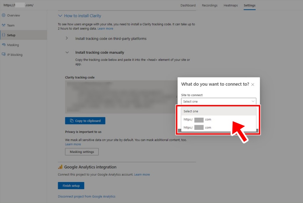Click the Setup braces icon
Viewport: 303px width, 203px height.
tap(4, 35)
